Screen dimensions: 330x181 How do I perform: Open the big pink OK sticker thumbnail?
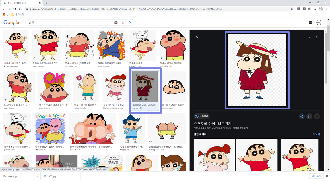click(54, 87)
